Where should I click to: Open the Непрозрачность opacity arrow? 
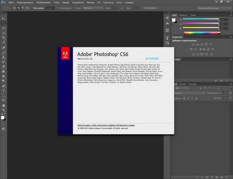coord(230,93)
